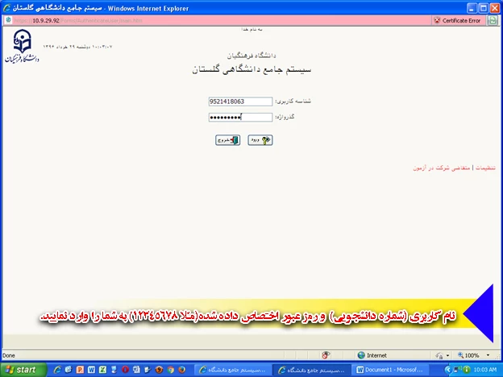Open the settings (تنظیمات) link
This screenshot has width=503, height=377.
484,168
